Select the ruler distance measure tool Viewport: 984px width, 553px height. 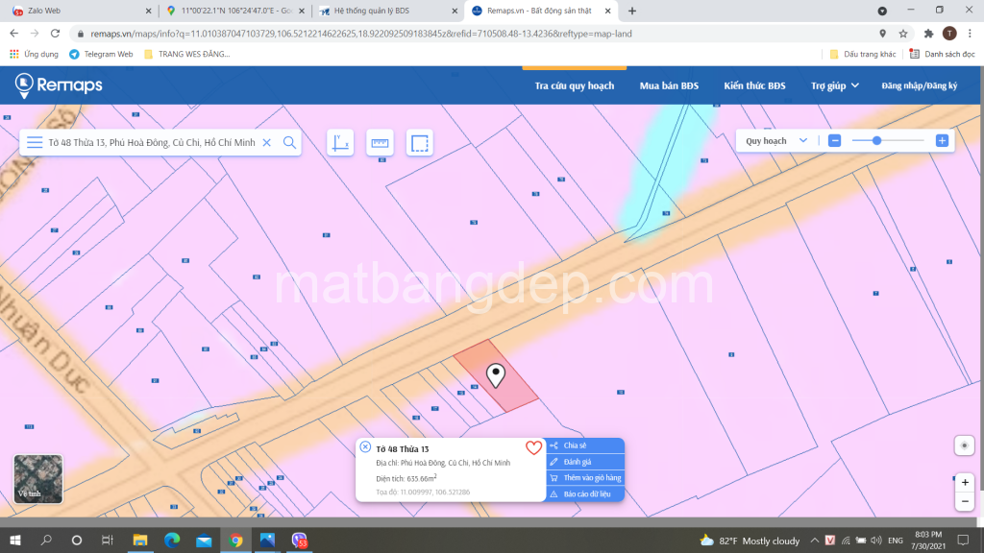pyautogui.click(x=380, y=142)
